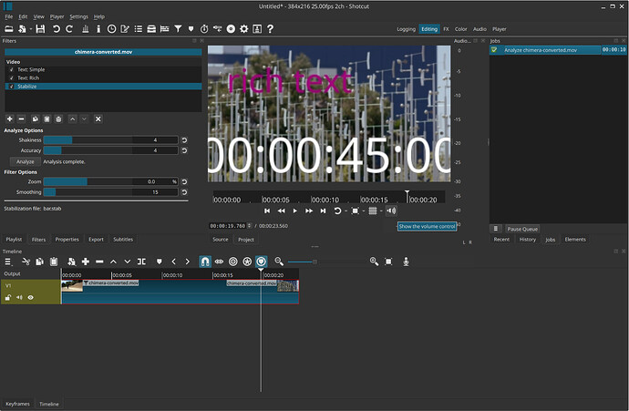Zoom timeline to fit
This screenshot has width=629, height=411.
coord(388,262)
